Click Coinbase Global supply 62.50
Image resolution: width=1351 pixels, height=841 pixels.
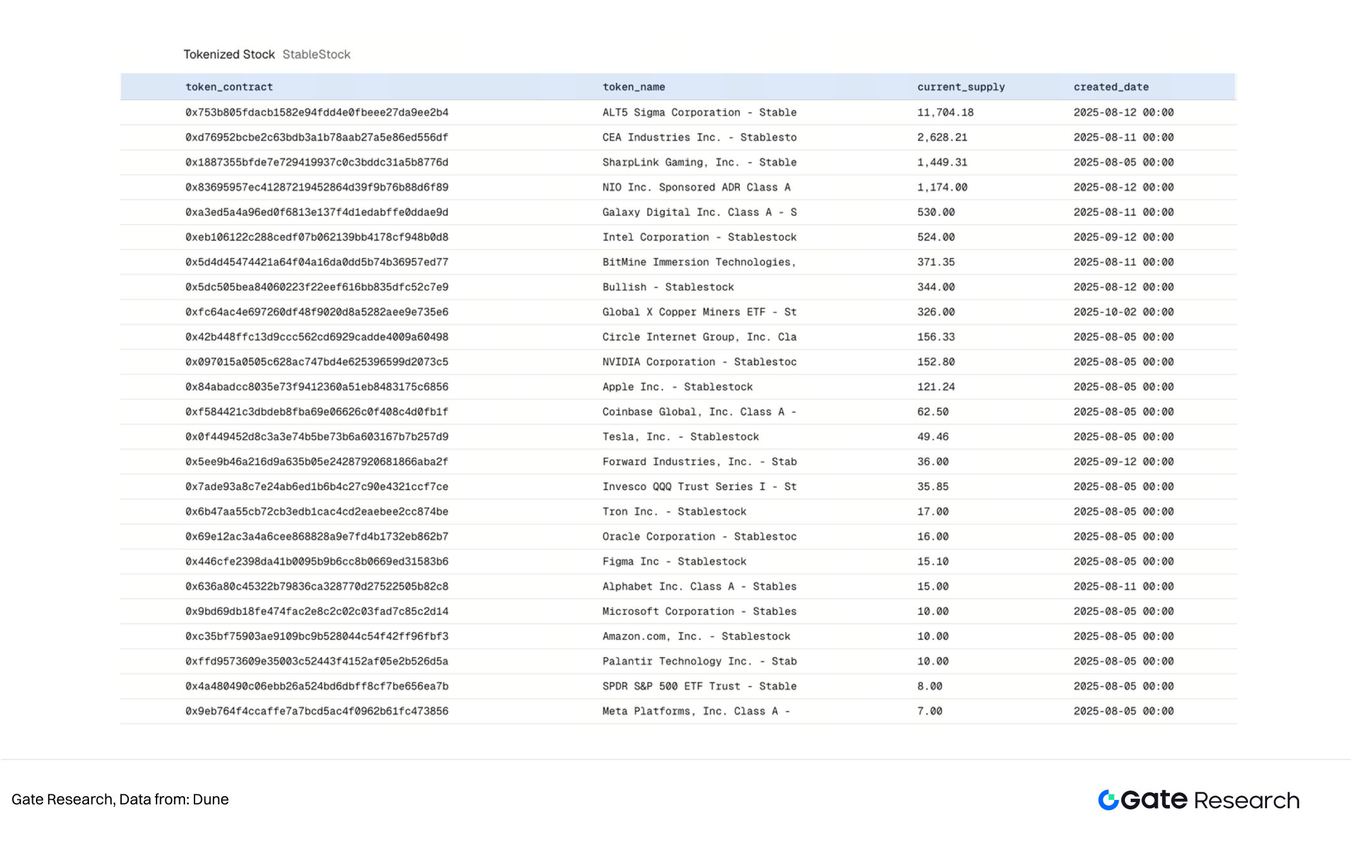point(932,412)
